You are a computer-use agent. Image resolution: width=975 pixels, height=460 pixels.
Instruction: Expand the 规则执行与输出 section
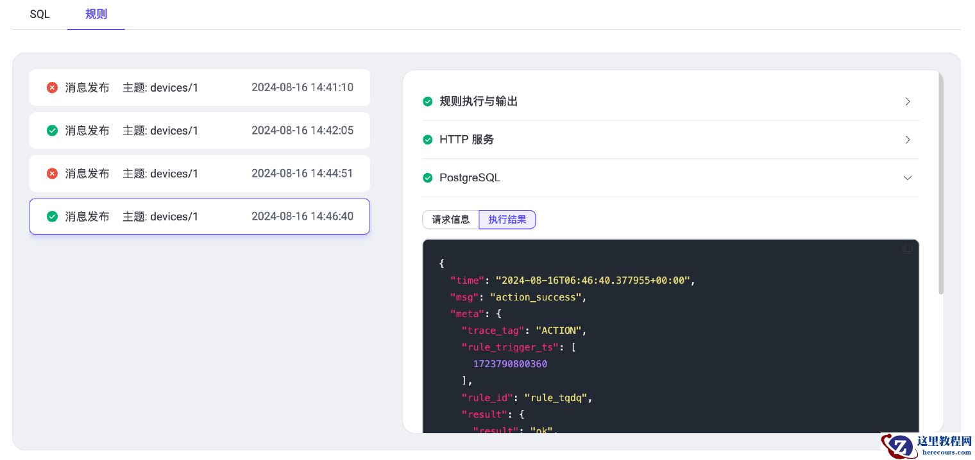click(908, 101)
